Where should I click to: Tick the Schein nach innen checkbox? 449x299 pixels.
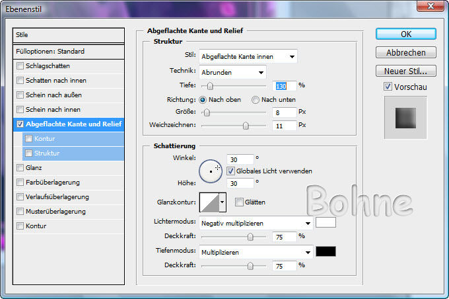[20, 110]
